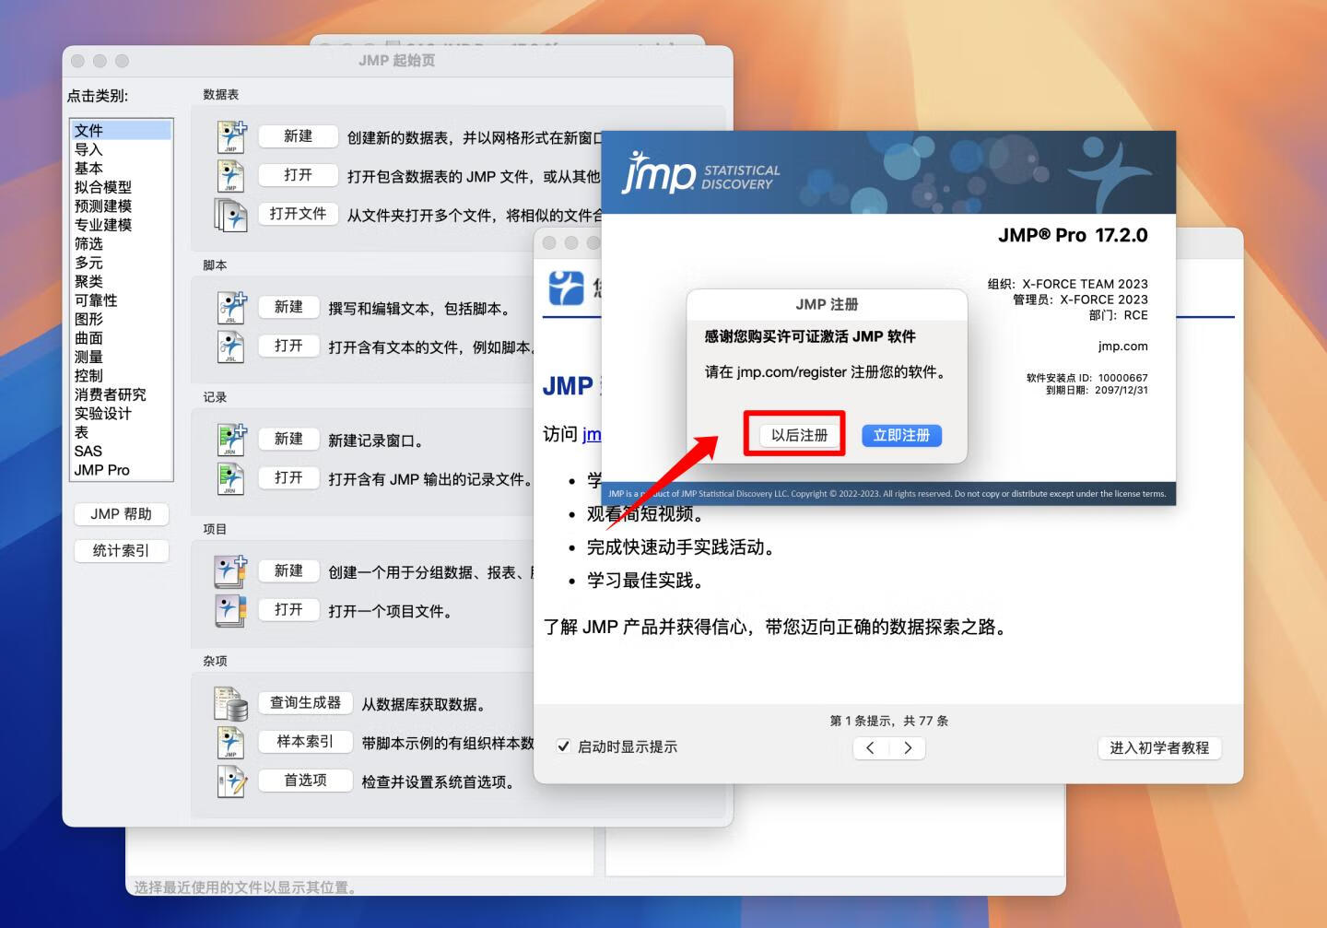Click the Query Builder database icon

pyautogui.click(x=230, y=703)
